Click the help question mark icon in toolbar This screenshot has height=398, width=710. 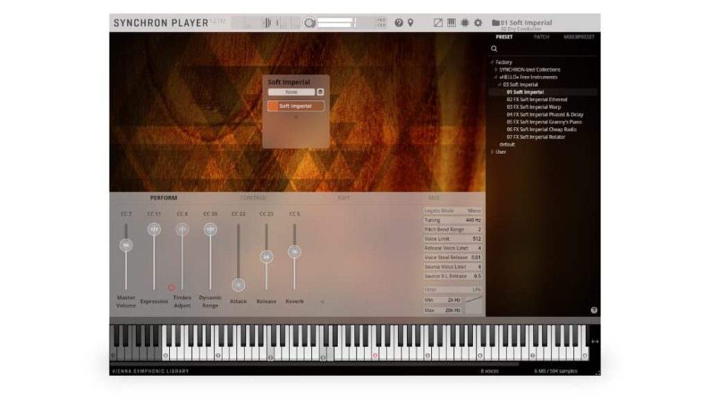pos(399,23)
